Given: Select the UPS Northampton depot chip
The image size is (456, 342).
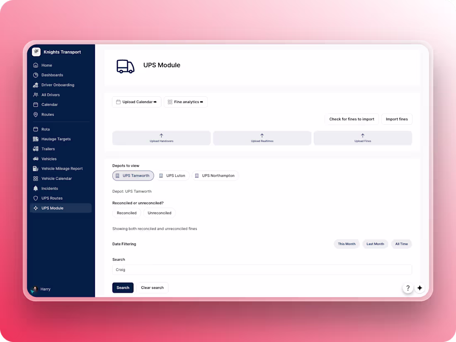Looking at the screenshot, I should click(215, 175).
